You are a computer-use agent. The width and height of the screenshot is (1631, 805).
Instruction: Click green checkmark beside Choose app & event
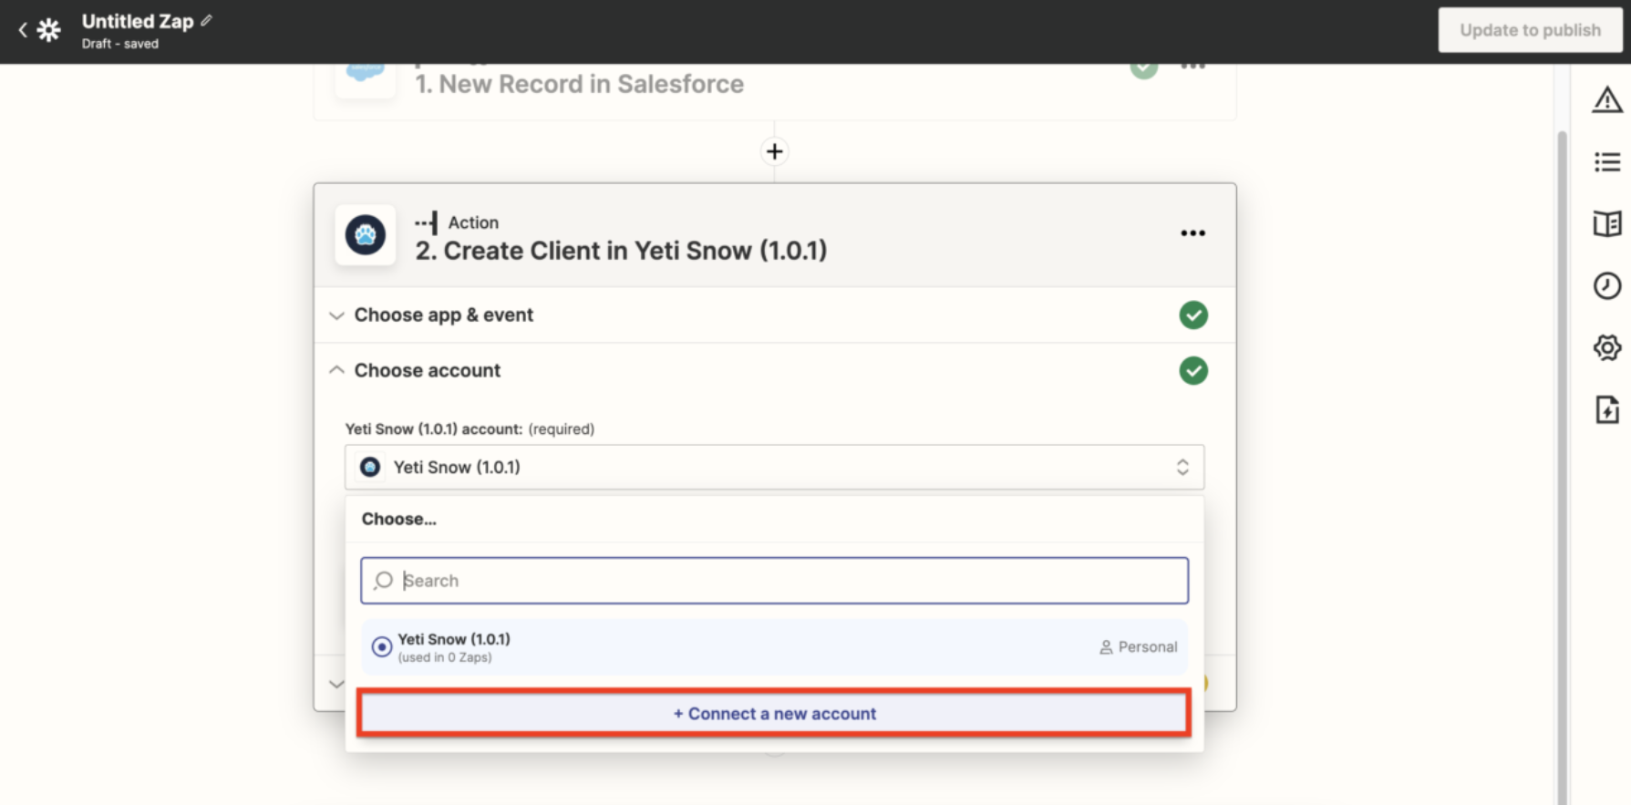point(1193,315)
